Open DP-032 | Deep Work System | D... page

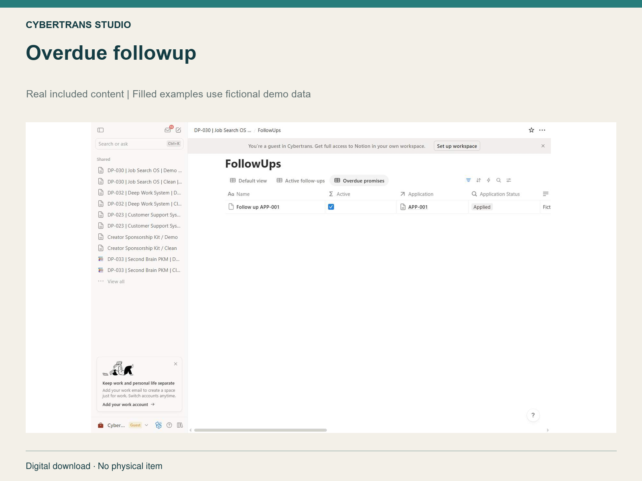point(140,193)
